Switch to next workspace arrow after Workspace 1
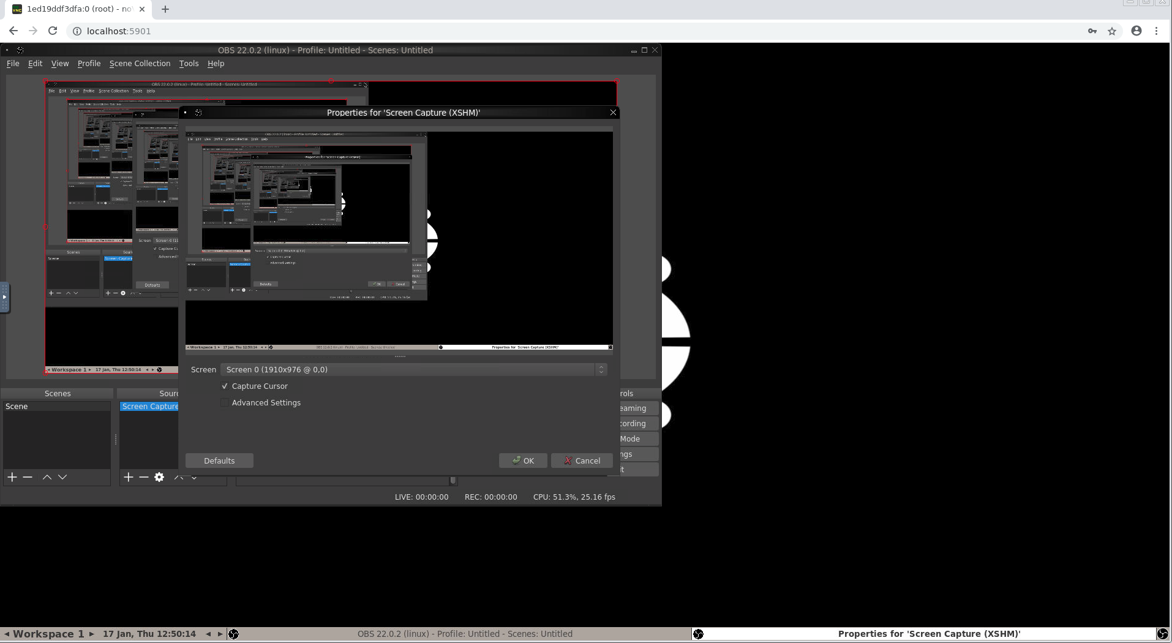 [92, 634]
